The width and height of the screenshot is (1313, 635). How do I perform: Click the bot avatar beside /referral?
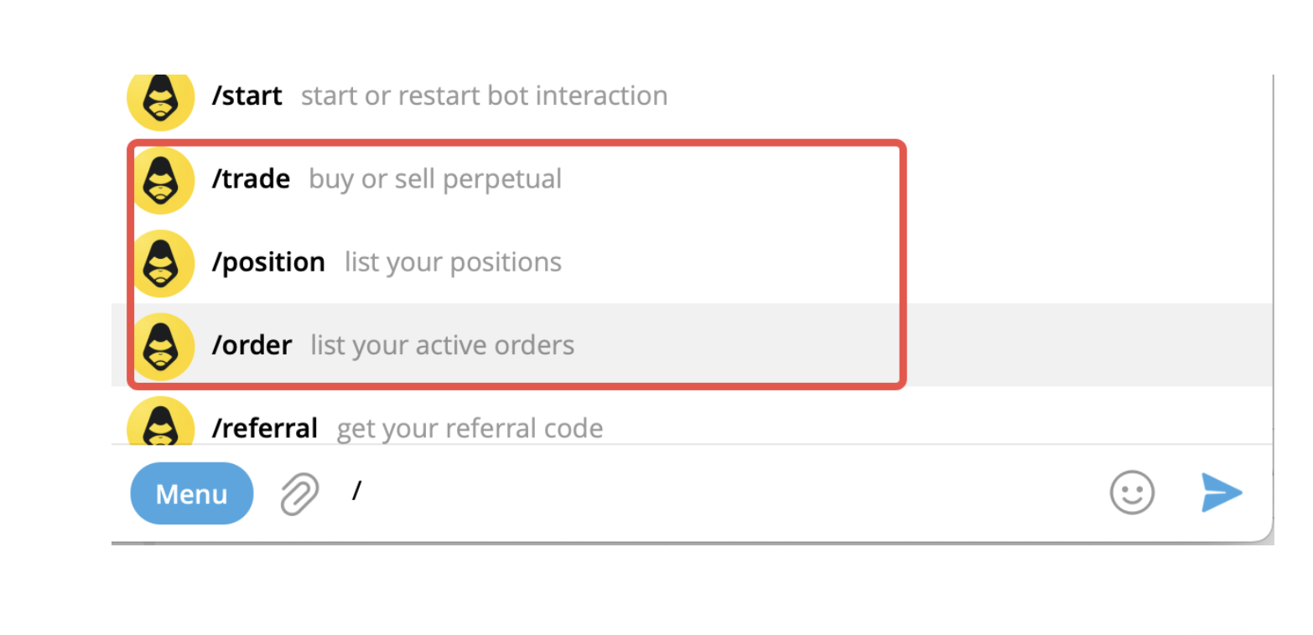coord(160,424)
